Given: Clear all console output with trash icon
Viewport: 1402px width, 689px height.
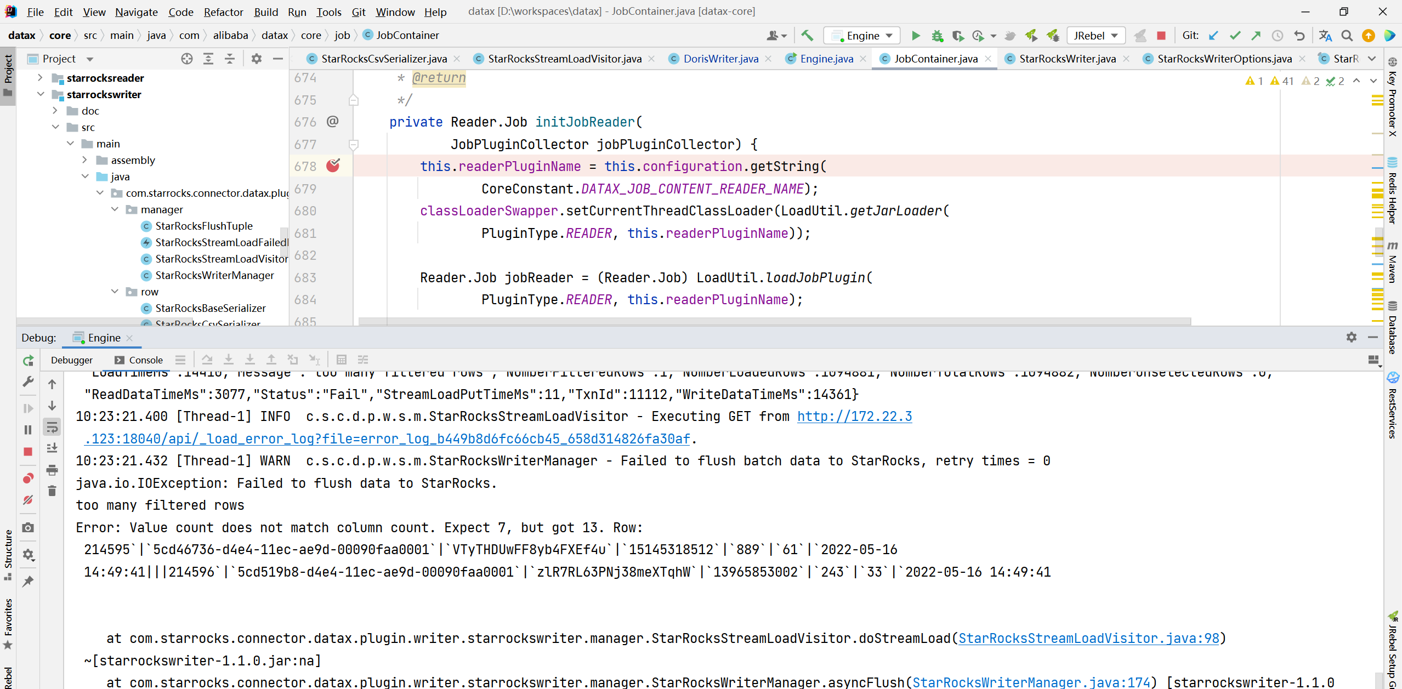Looking at the screenshot, I should click(52, 491).
